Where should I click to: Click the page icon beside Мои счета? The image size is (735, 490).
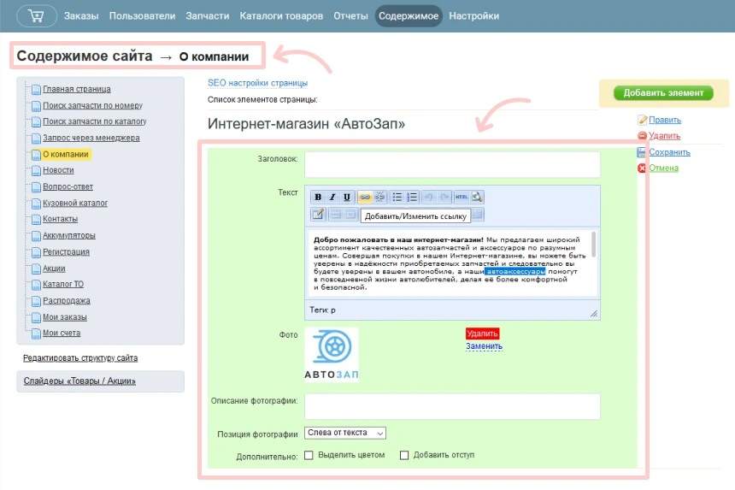[36, 334]
